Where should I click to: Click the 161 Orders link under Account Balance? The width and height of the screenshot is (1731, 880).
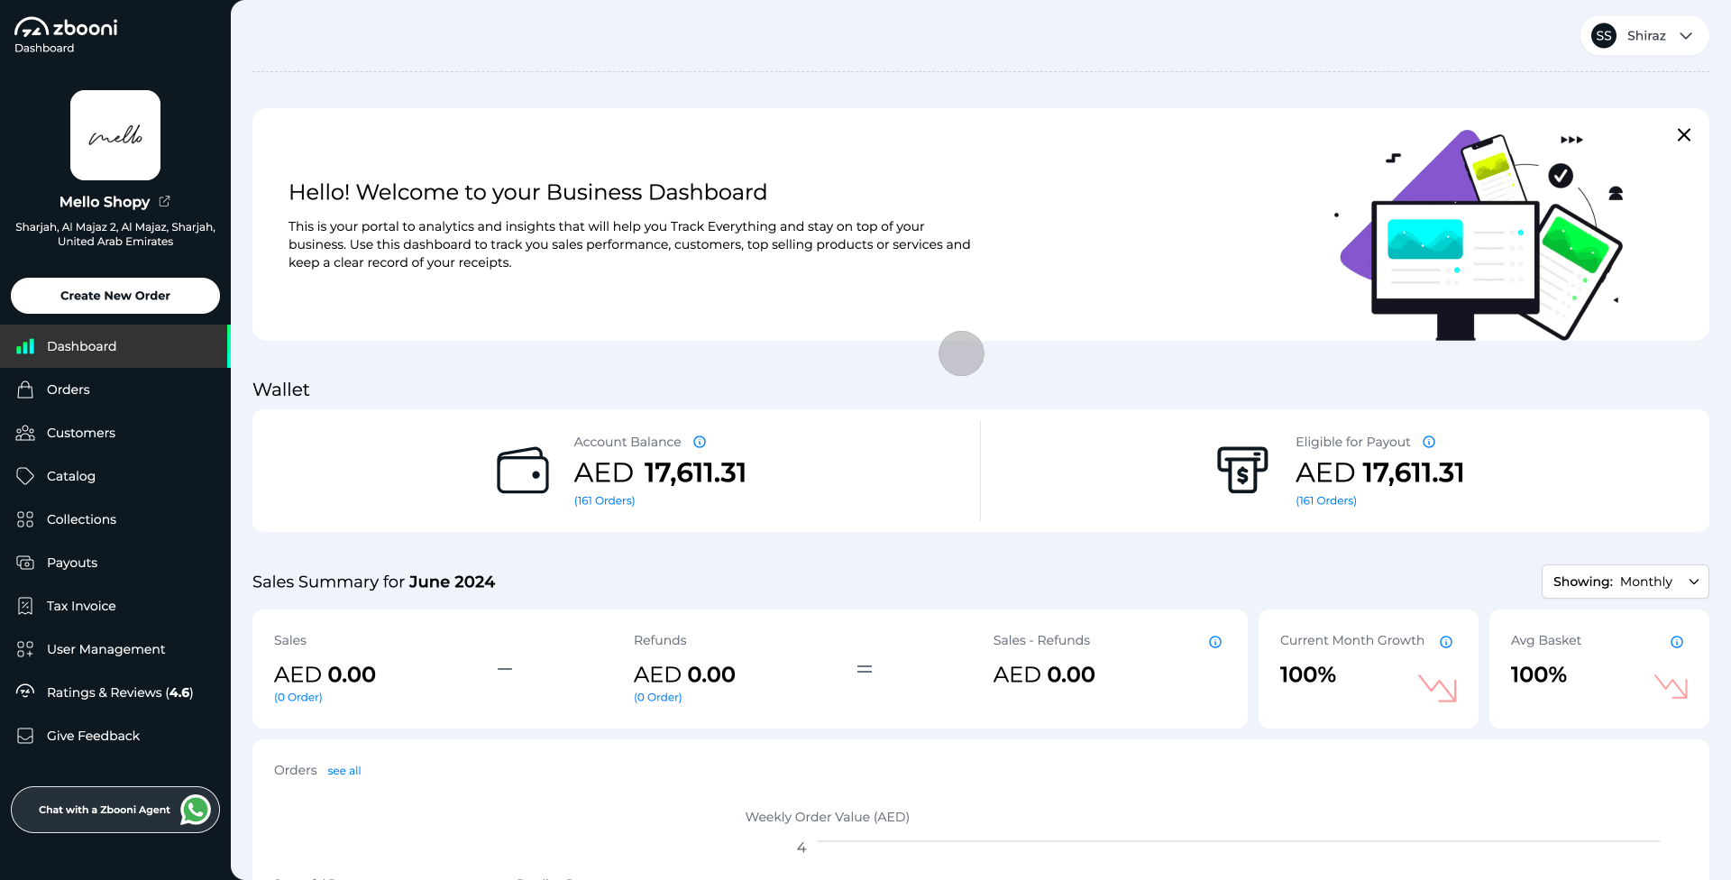(x=604, y=501)
